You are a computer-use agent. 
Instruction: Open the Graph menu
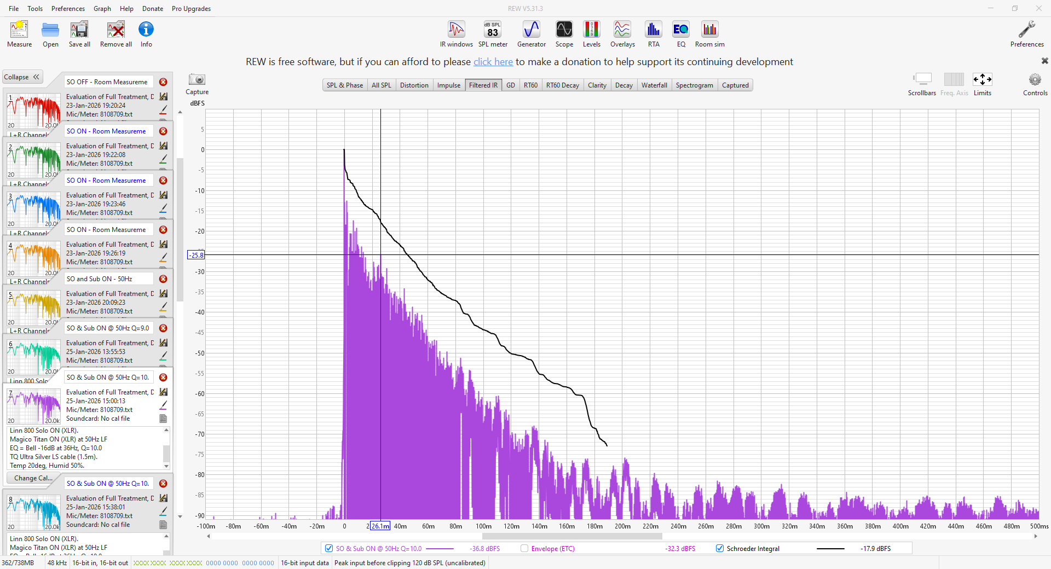(102, 9)
